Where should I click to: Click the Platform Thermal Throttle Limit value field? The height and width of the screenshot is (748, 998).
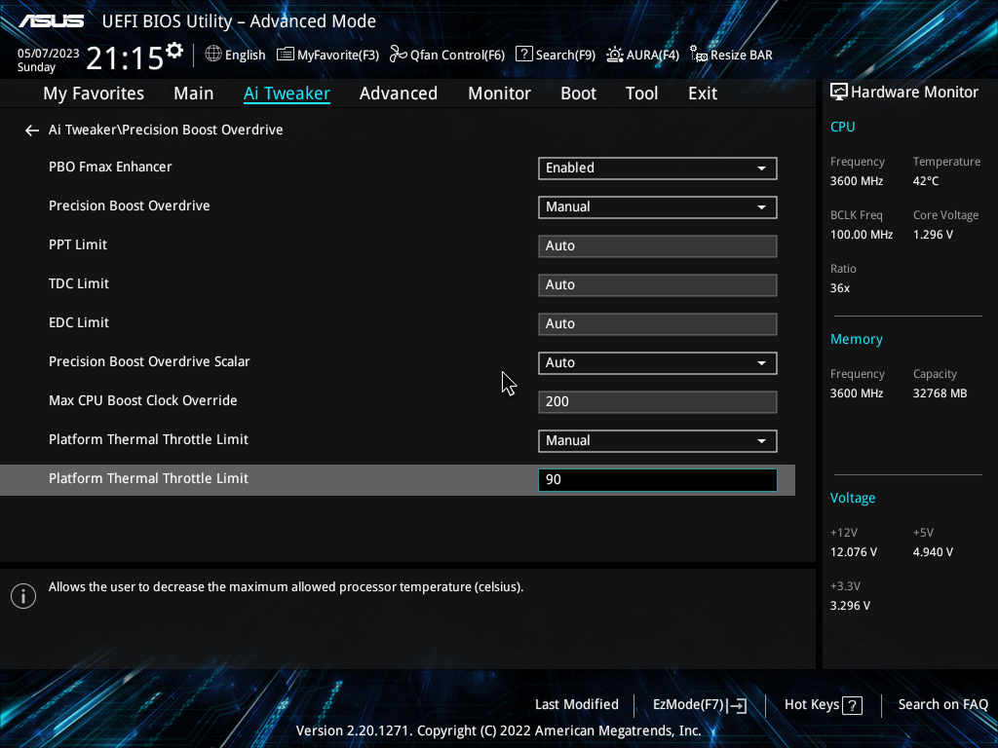point(657,479)
